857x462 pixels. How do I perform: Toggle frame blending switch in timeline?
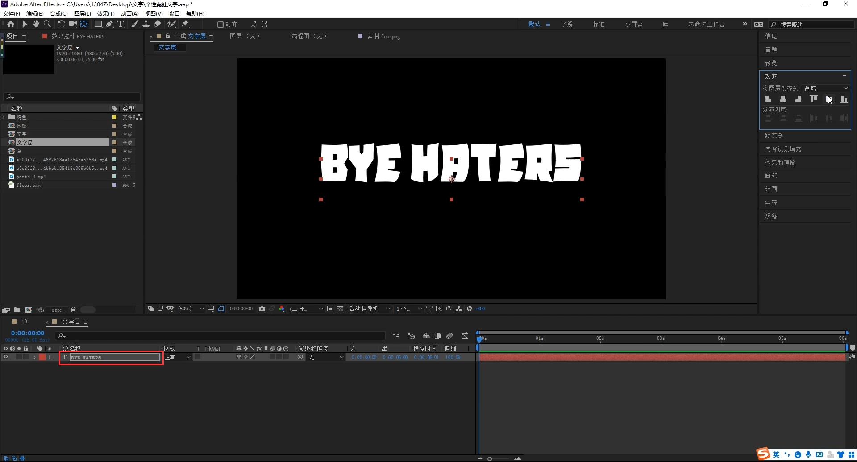coord(438,335)
